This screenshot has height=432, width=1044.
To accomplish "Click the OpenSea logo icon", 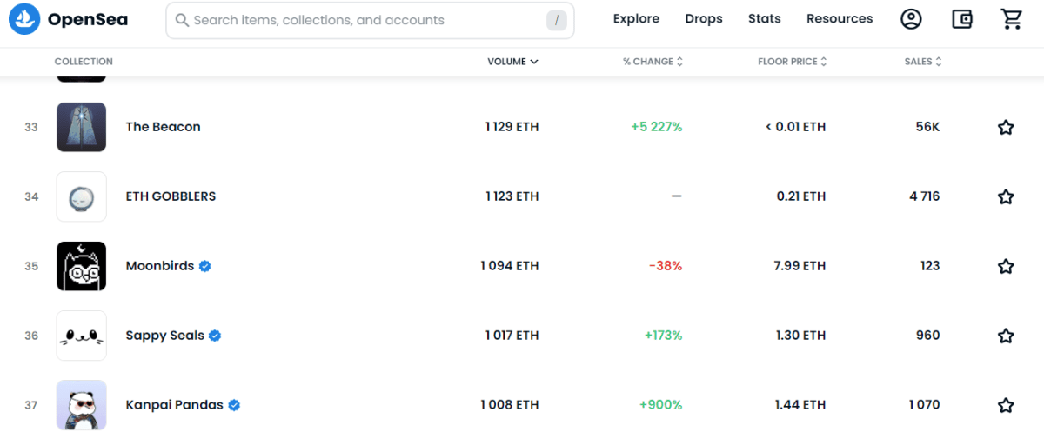I will pyautogui.click(x=23, y=19).
